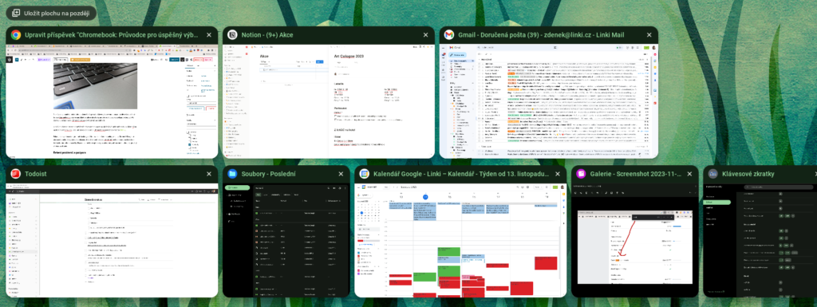This screenshot has height=307, width=817.
Task: Close the Kalendář Google window
Action: 558,174
